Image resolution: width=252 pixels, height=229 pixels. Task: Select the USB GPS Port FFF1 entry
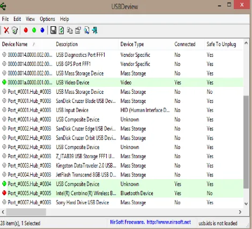tap(122, 64)
